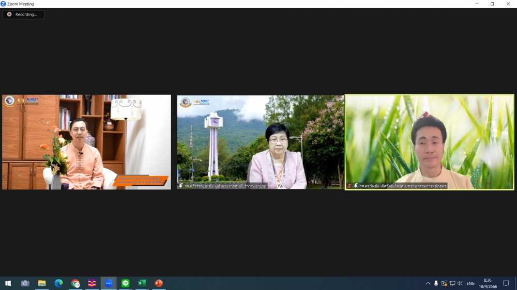Open the Windows notification center
517x290 pixels.
coord(506,283)
